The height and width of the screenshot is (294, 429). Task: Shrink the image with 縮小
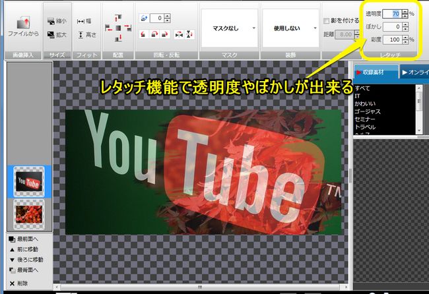click(x=57, y=21)
